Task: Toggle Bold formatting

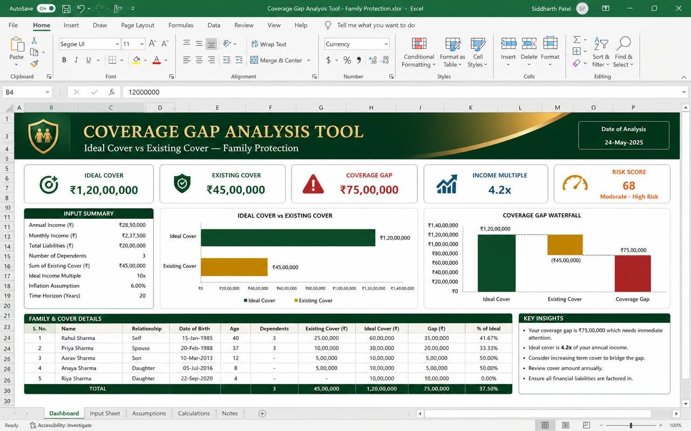Action: [64, 60]
